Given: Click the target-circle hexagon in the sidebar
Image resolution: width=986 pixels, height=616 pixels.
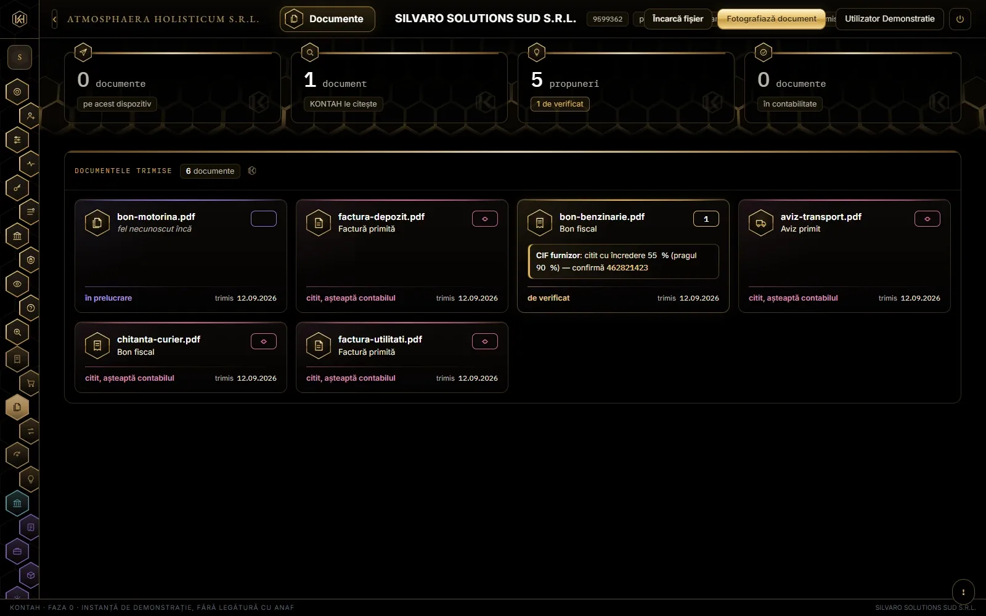Looking at the screenshot, I should [x=17, y=92].
